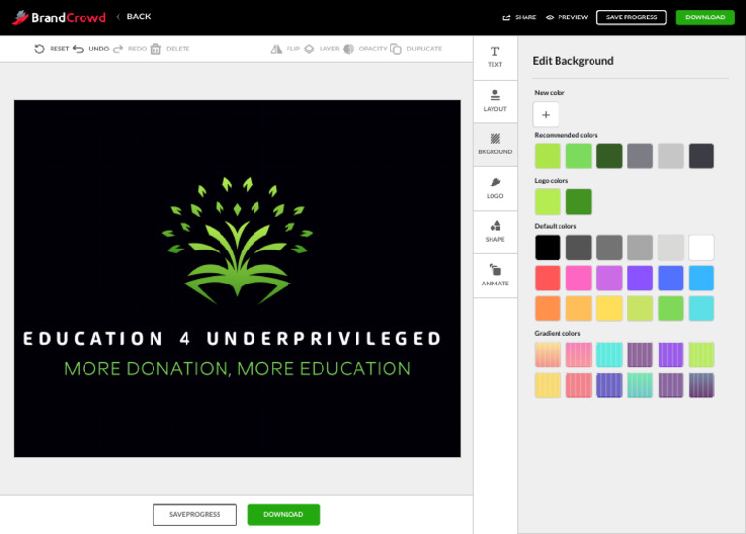Image resolution: width=746 pixels, height=534 pixels.
Task: Click the Opacity icon in toolbar
Action: pyautogui.click(x=349, y=49)
